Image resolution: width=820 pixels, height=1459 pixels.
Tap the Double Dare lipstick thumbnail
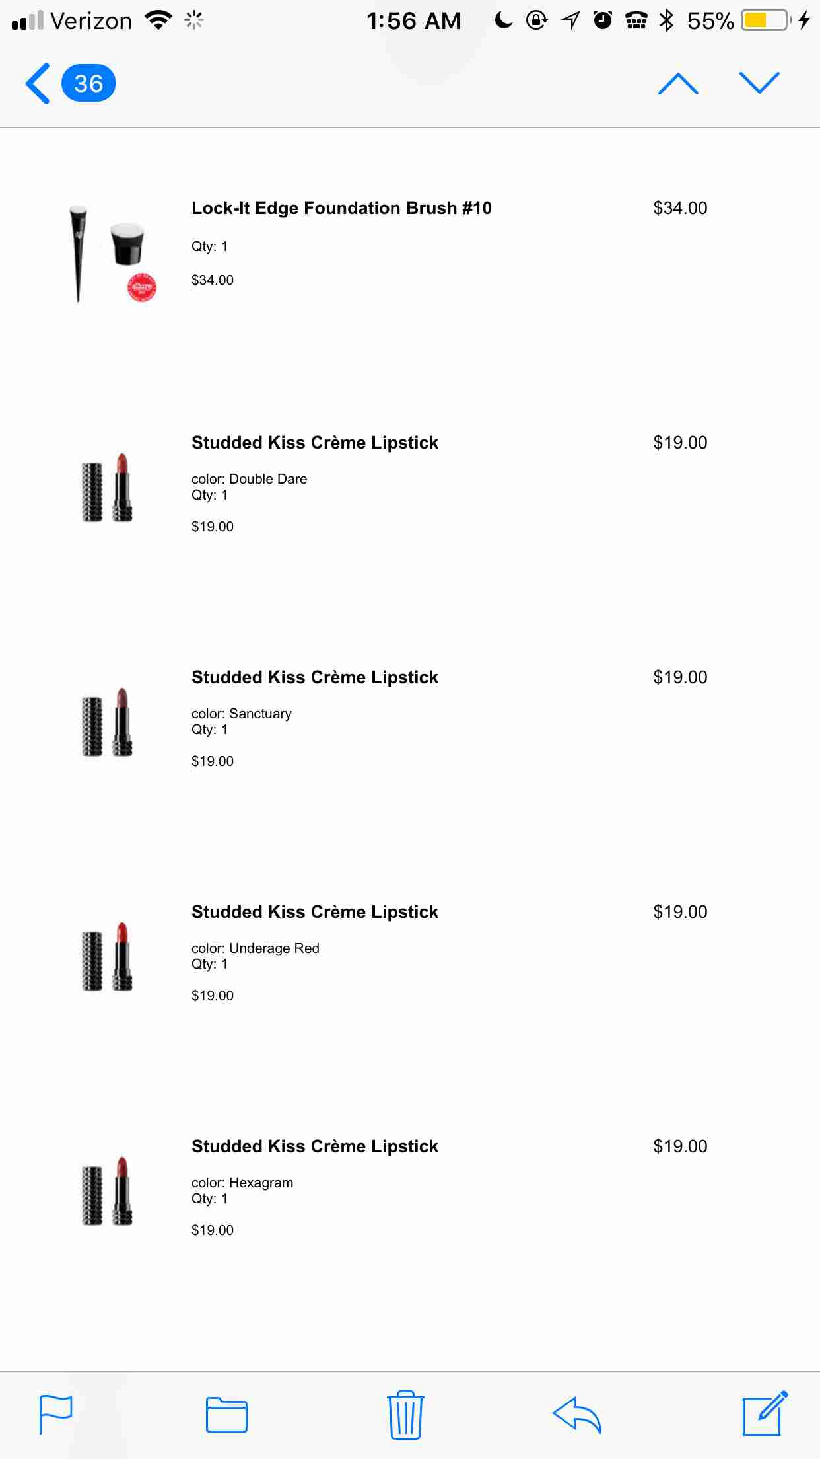pyautogui.click(x=107, y=488)
